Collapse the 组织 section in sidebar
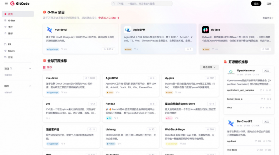This screenshot has width=279, height=155. [x=30, y=86]
